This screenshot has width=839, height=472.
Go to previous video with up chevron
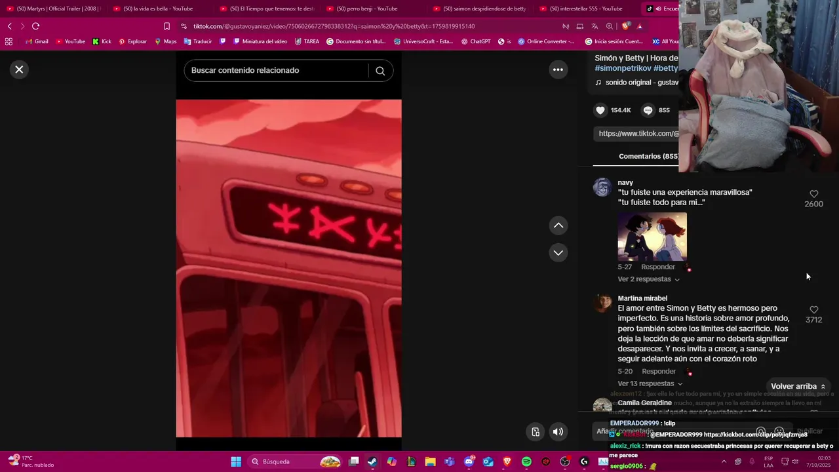point(558,226)
